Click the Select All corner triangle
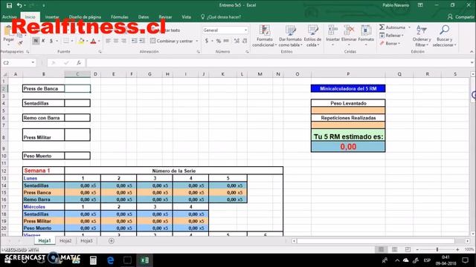Screen dimensions: 476x267 coord(4,74)
